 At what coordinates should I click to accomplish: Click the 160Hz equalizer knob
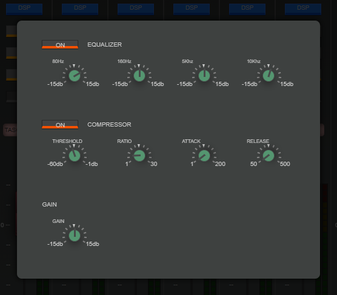click(139, 76)
